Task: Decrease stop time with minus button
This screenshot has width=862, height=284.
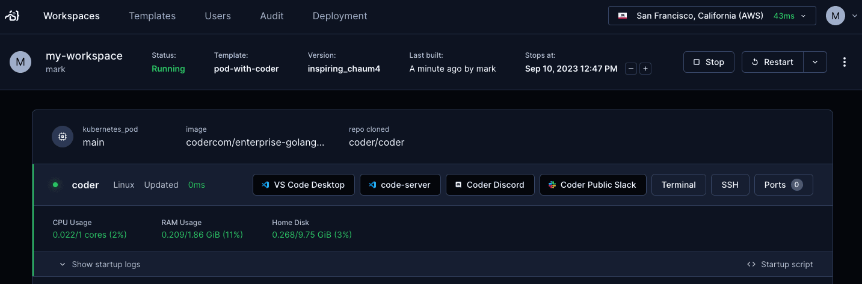Action: (631, 69)
